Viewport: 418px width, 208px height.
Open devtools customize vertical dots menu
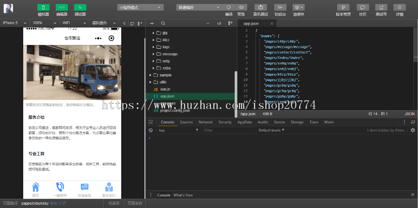coord(405,122)
